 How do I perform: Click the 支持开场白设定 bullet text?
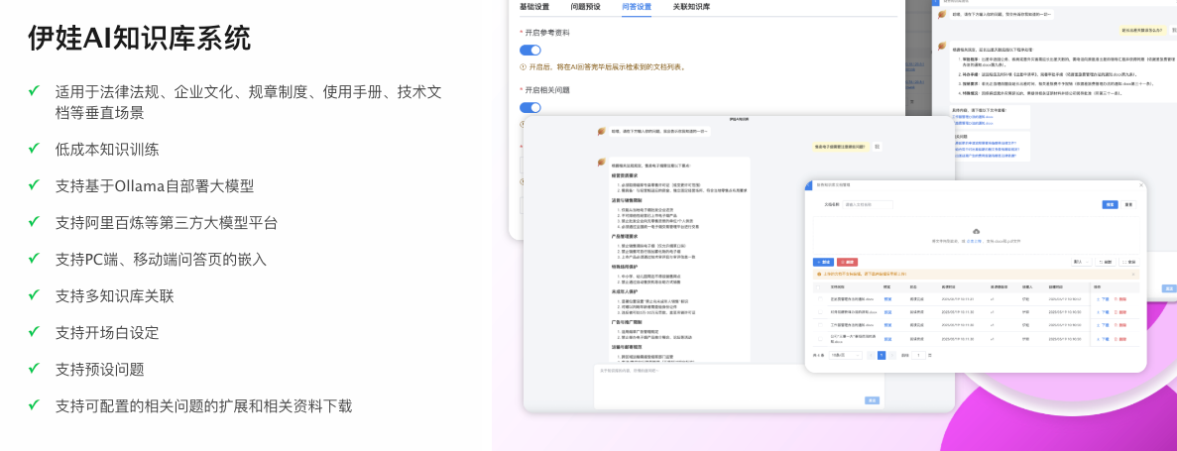point(107,332)
